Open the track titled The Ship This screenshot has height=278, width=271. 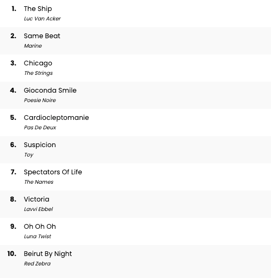(38, 9)
